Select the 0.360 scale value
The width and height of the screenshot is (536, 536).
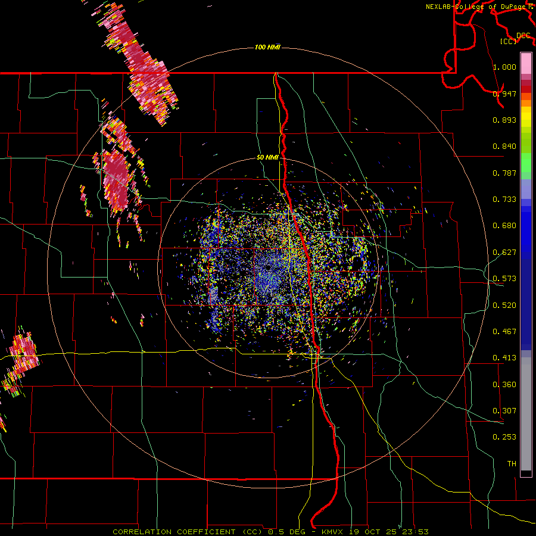point(504,385)
